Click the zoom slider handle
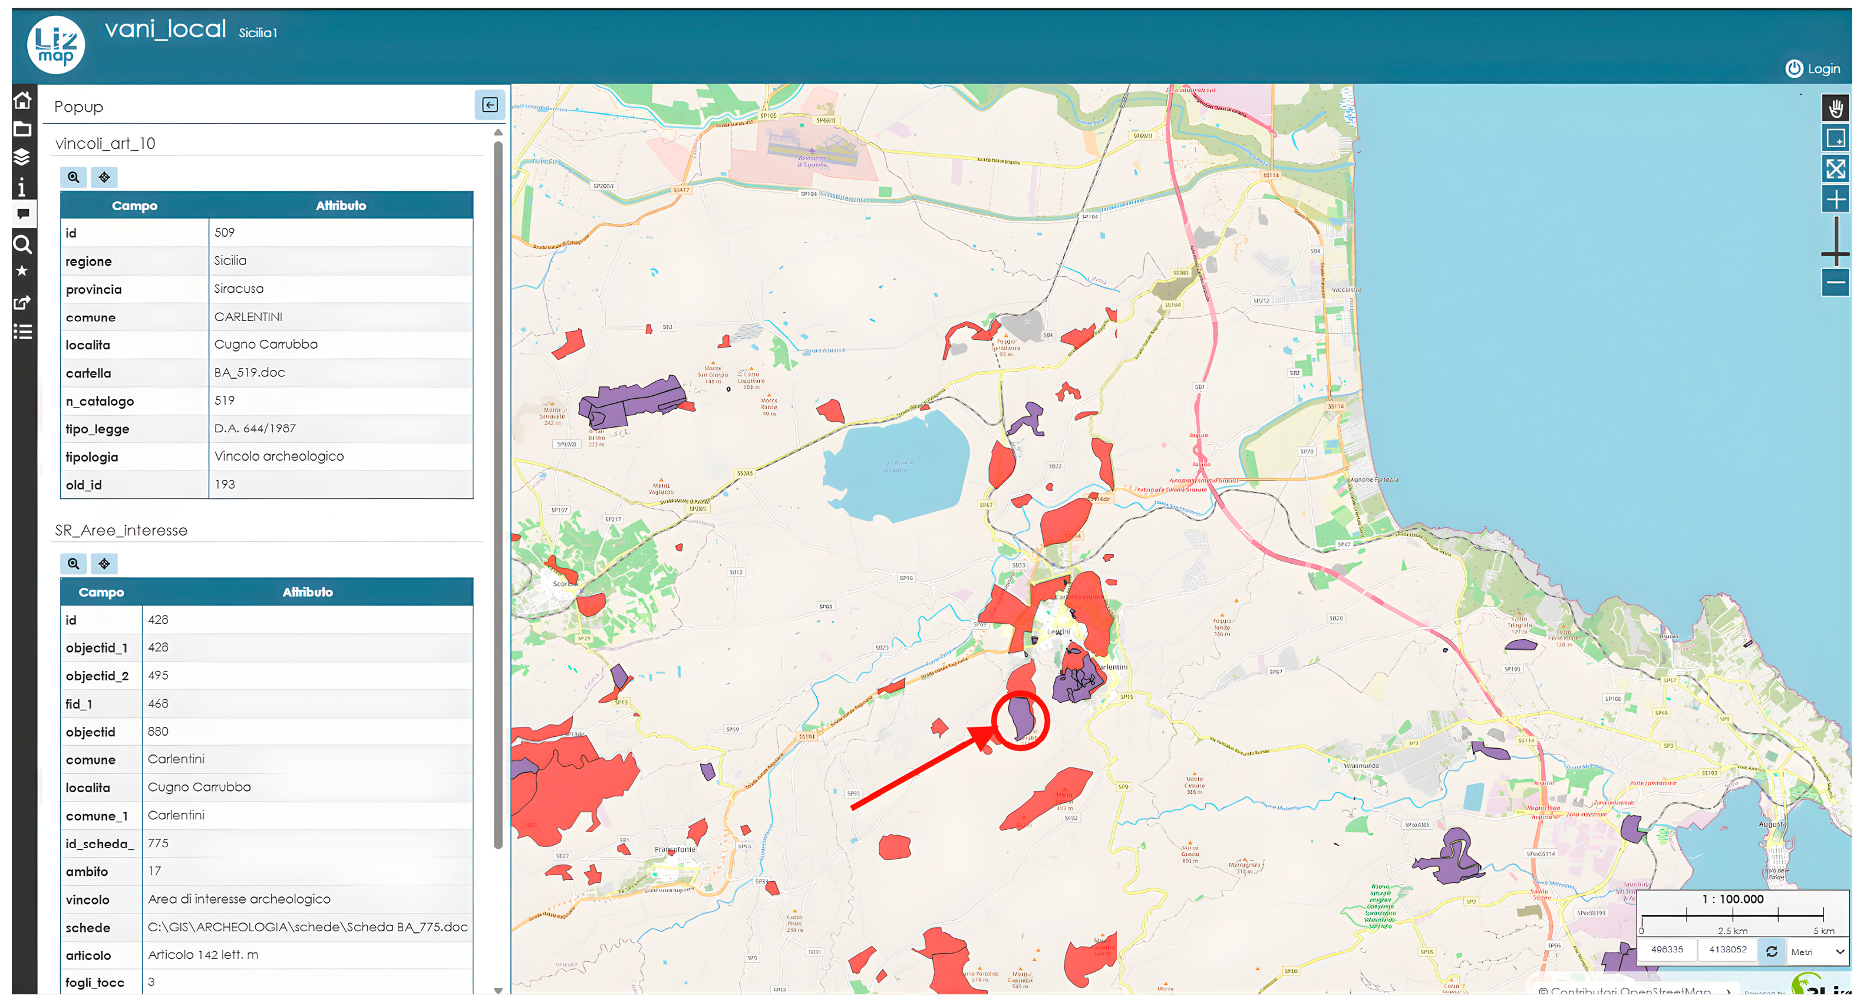This screenshot has height=1006, width=1867. (1835, 253)
